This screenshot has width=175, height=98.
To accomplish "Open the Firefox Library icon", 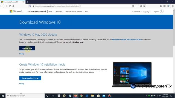I will point(161,6).
